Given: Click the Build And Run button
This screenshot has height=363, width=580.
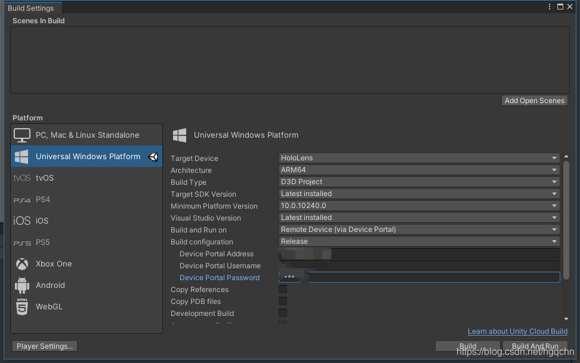Looking at the screenshot, I should [x=535, y=346].
